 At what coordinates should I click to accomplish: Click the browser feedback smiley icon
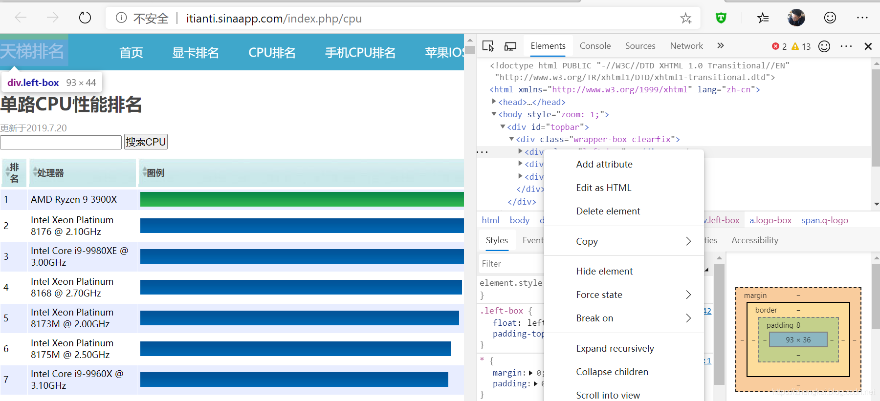point(830,18)
